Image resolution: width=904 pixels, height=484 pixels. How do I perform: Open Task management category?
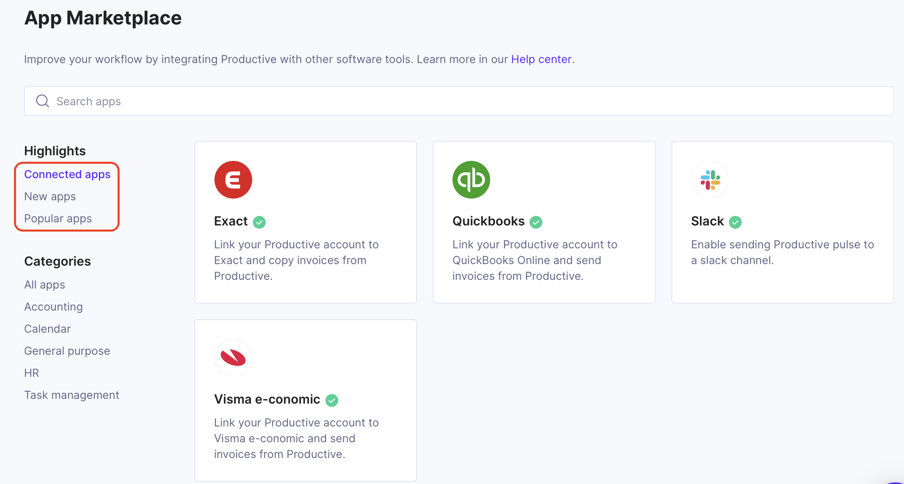(x=72, y=395)
